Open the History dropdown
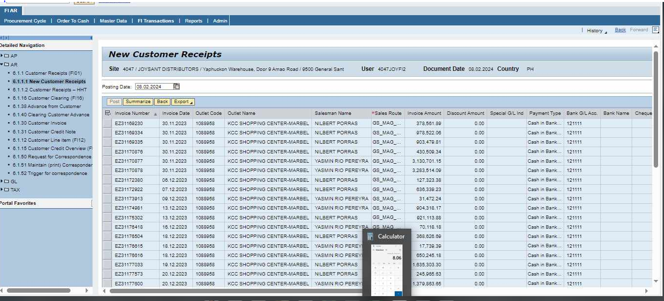The image size is (664, 301). click(x=597, y=30)
